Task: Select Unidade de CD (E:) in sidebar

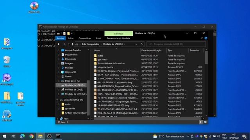Action: click(74, 89)
